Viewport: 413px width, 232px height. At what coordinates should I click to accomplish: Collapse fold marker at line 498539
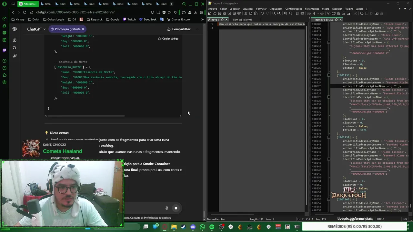tap(328, 137)
